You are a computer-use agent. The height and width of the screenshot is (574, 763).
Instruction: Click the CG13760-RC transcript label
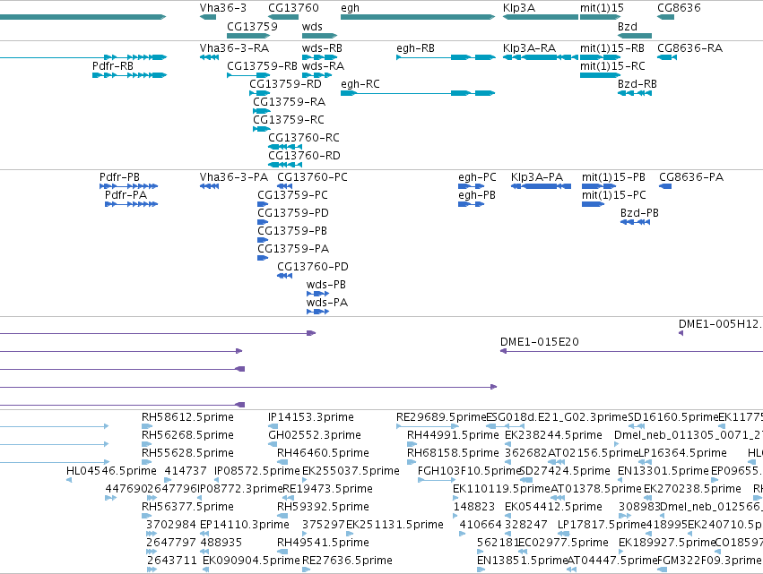[304, 138]
